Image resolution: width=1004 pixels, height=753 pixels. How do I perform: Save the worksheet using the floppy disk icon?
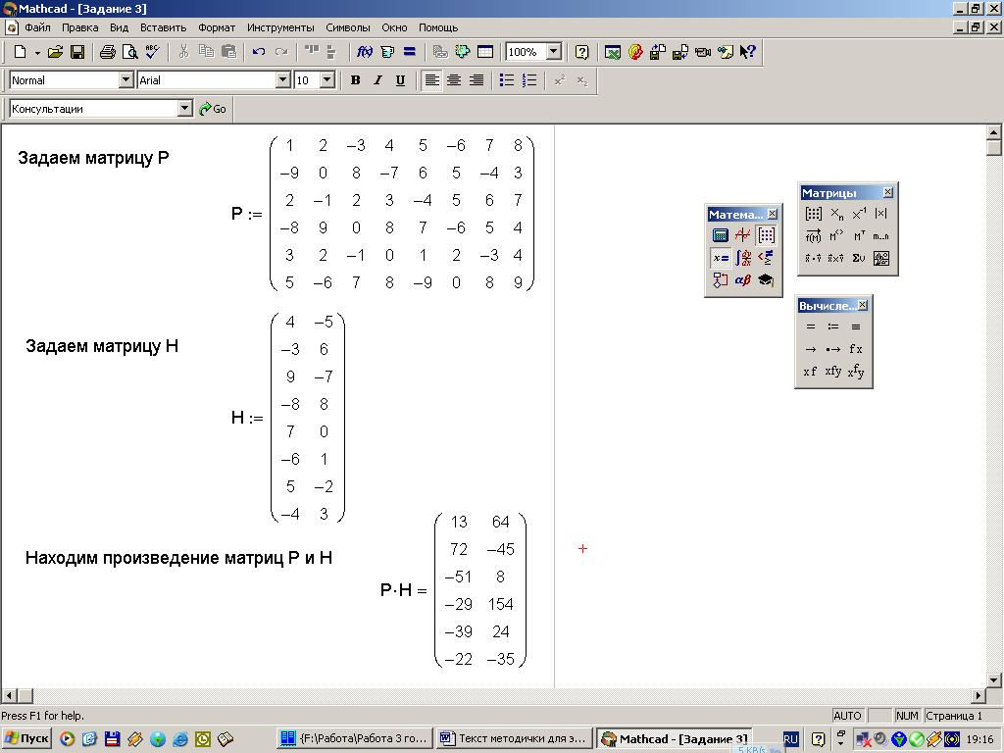(x=77, y=52)
